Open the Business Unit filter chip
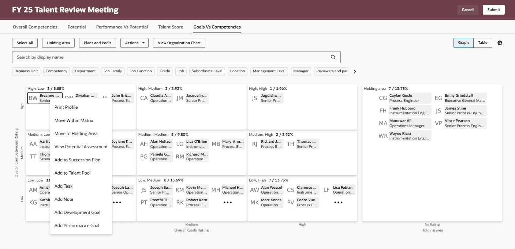The height and width of the screenshot is (249, 515). pyautogui.click(x=26, y=71)
